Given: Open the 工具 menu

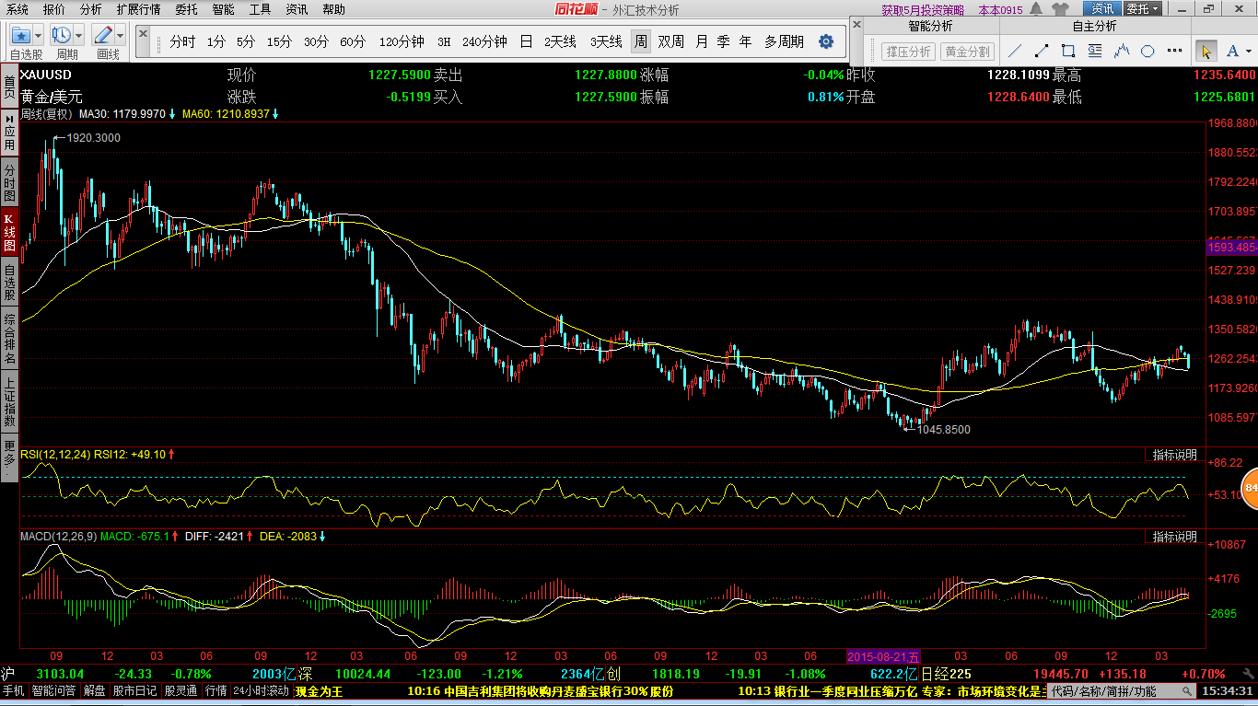Looking at the screenshot, I should (x=261, y=9).
